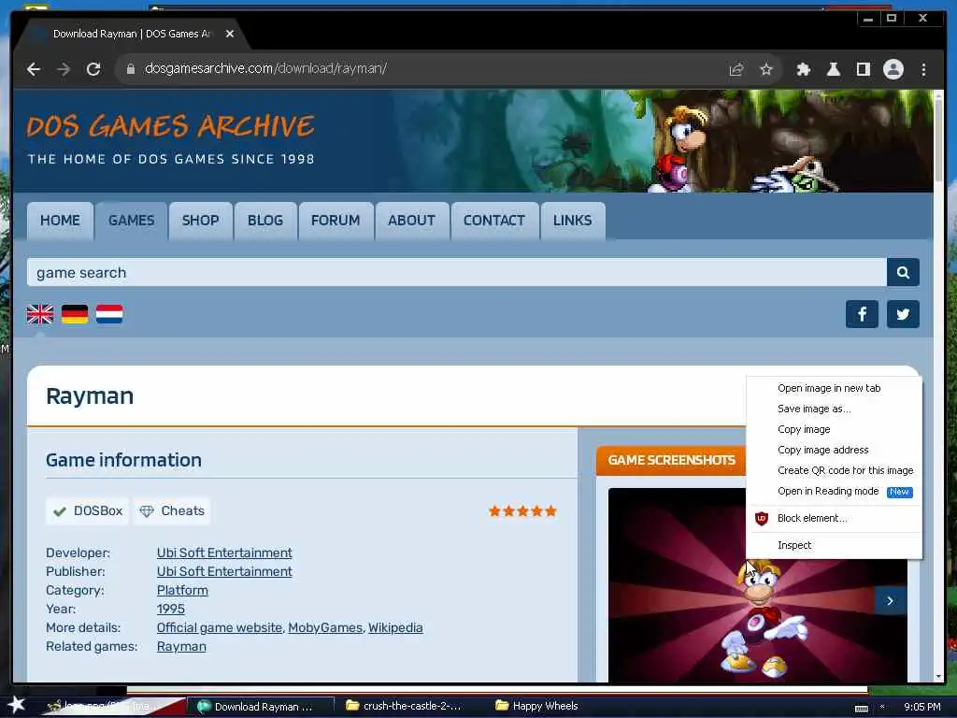957x718 pixels.
Task: Go back to the previous page
Action: pyautogui.click(x=34, y=69)
